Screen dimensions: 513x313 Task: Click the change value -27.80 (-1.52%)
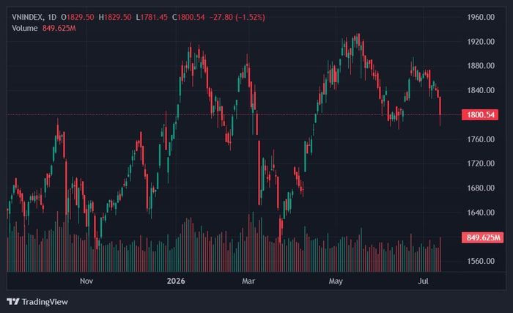click(237, 17)
